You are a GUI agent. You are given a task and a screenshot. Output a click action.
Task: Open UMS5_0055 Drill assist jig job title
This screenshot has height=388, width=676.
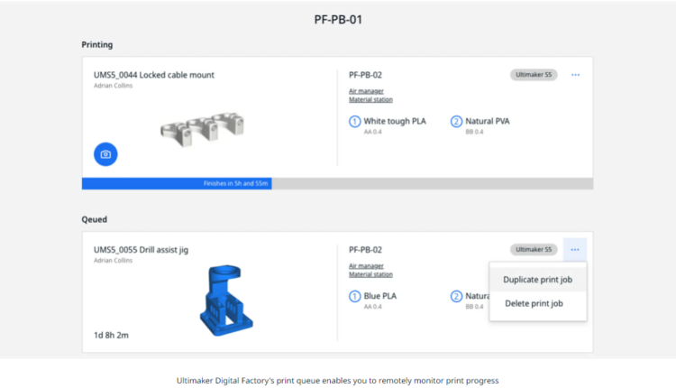tap(142, 249)
